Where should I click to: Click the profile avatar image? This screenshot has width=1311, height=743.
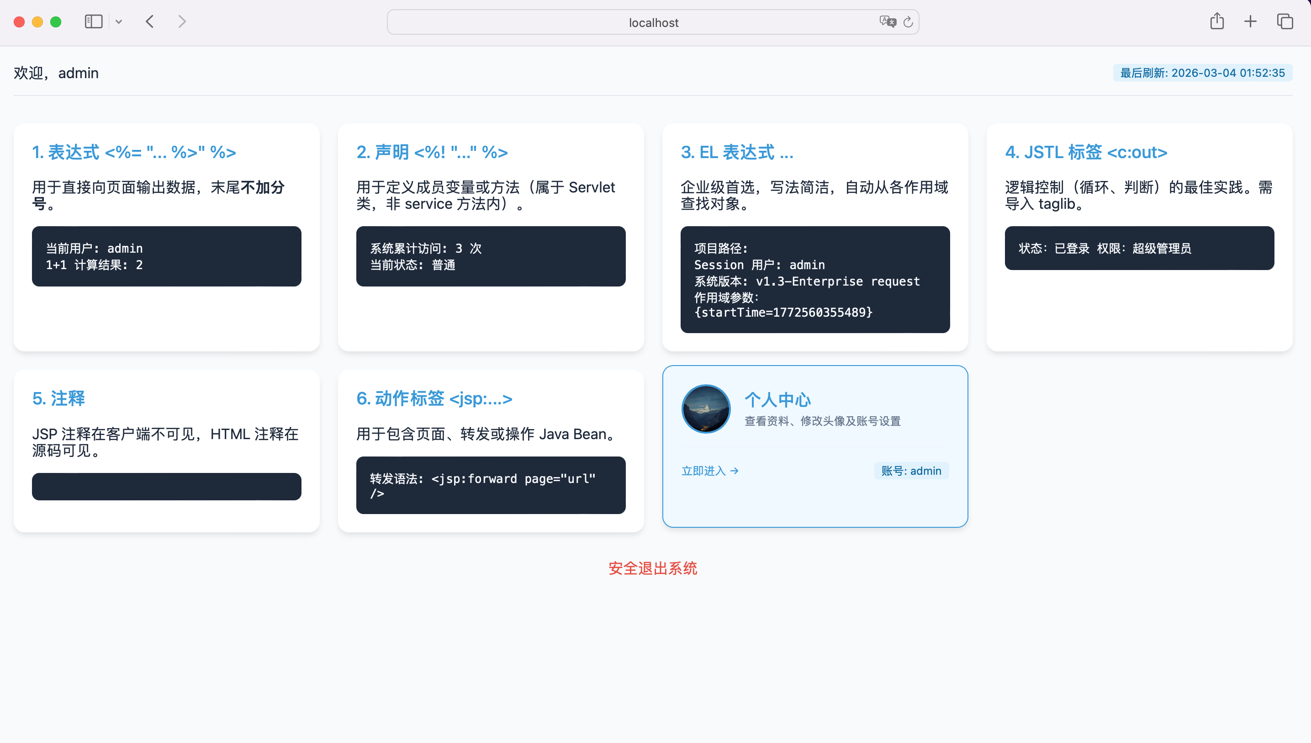pos(706,409)
